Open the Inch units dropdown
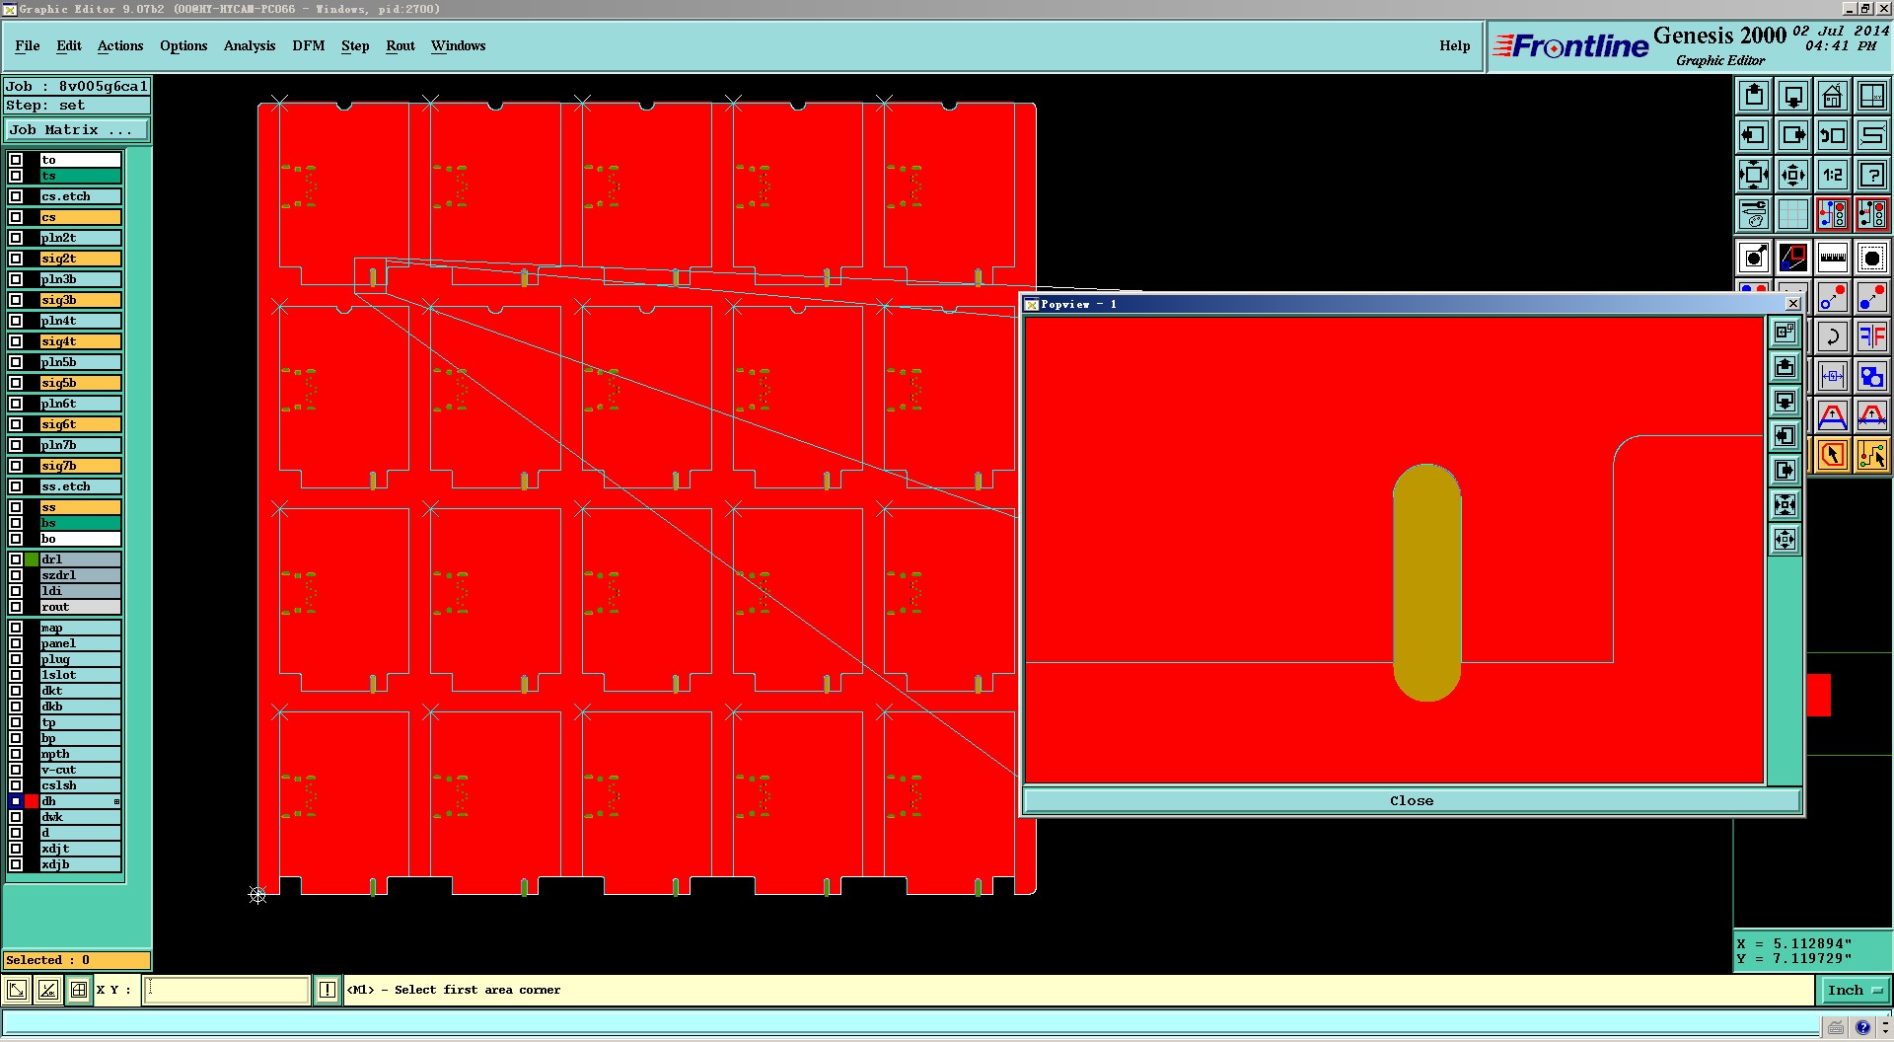Screen dimensions: 1894x1042 pyautogui.click(x=1855, y=990)
